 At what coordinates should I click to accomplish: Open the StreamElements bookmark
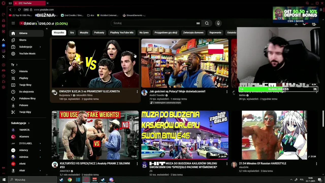coord(134,15)
